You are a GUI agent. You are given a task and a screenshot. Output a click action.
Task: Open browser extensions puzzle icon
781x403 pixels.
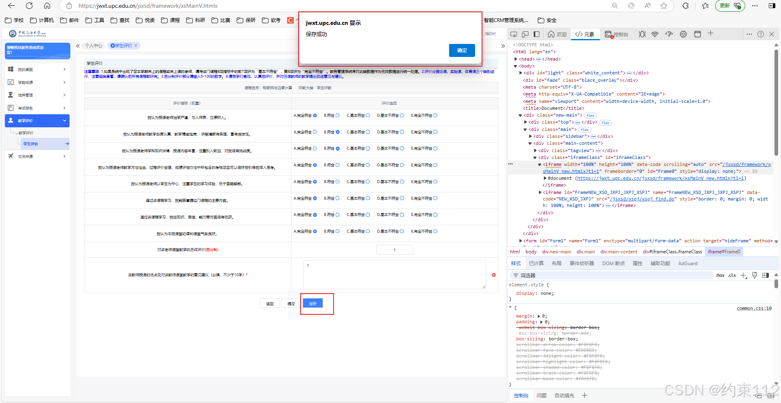pos(685,6)
